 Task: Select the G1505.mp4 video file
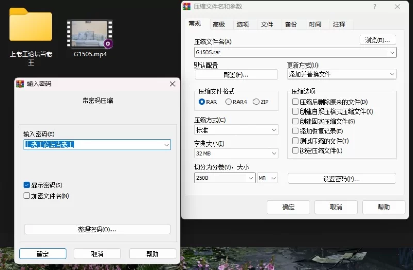(90, 35)
